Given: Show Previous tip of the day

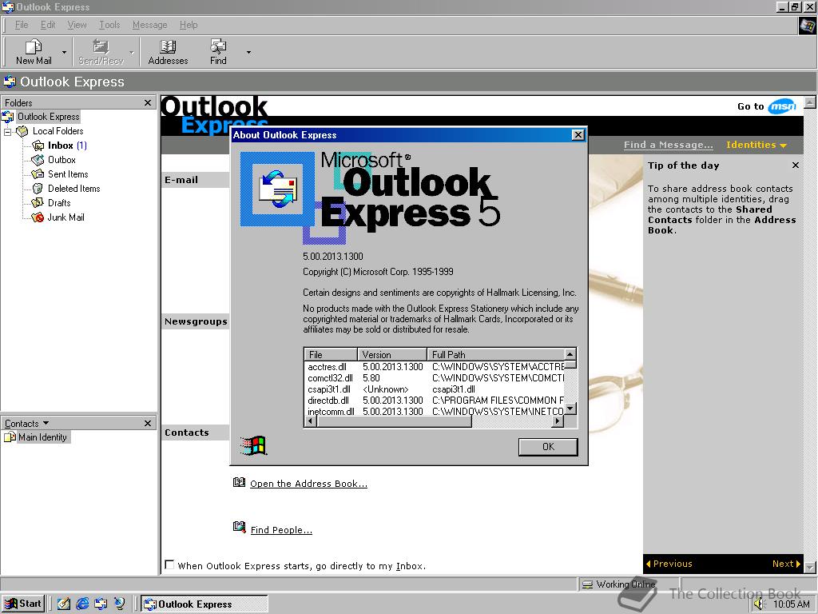Looking at the screenshot, I should pos(669,564).
